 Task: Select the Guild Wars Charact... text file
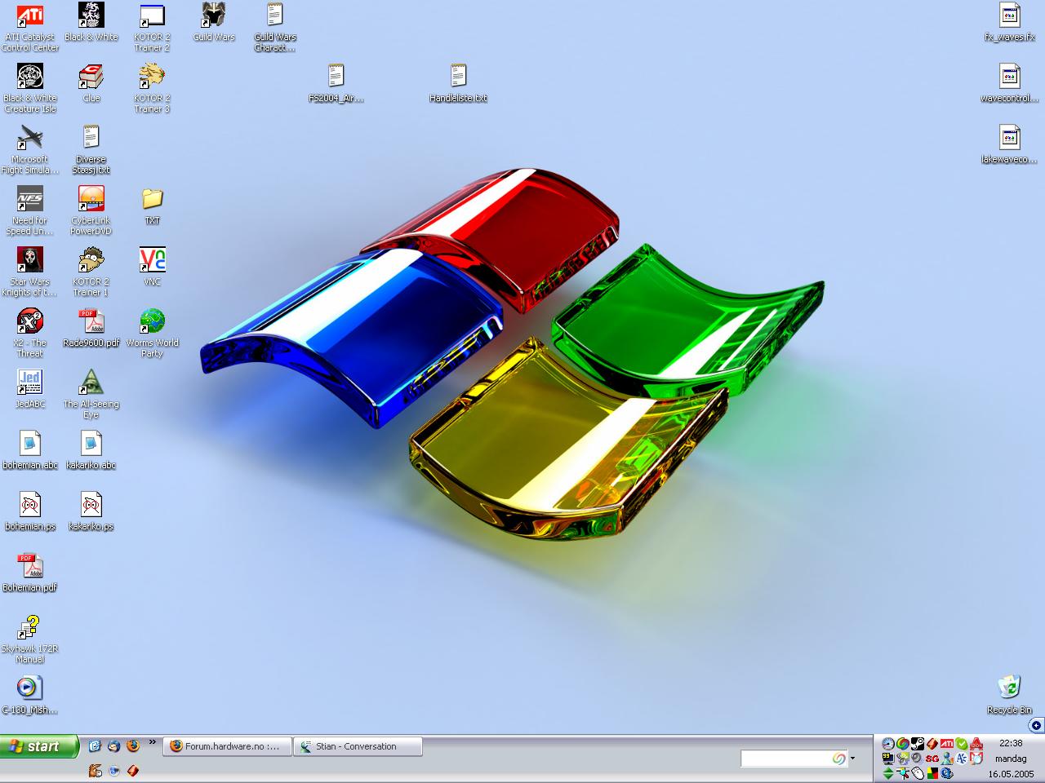pos(275,27)
